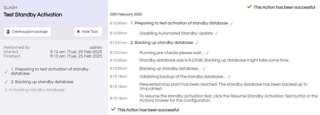Viewport: 320px width, 115px height.
Task: Click the support agent icon beside Create support package
Action: pyautogui.click(x=8, y=32)
